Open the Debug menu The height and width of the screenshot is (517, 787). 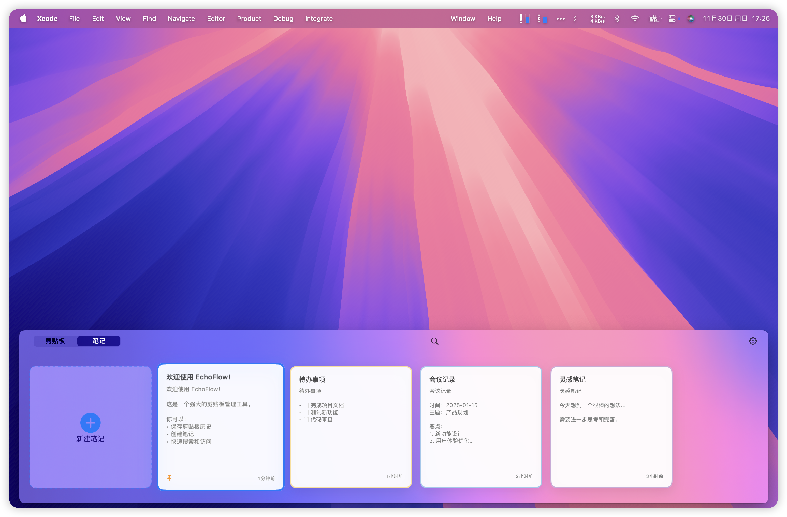pos(283,19)
